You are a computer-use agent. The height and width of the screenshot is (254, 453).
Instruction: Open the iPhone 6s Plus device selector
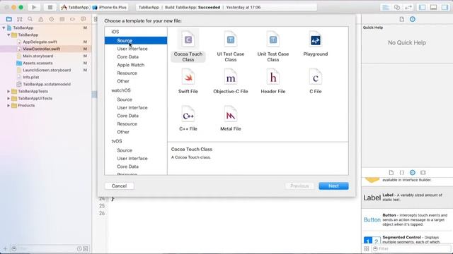point(110,7)
